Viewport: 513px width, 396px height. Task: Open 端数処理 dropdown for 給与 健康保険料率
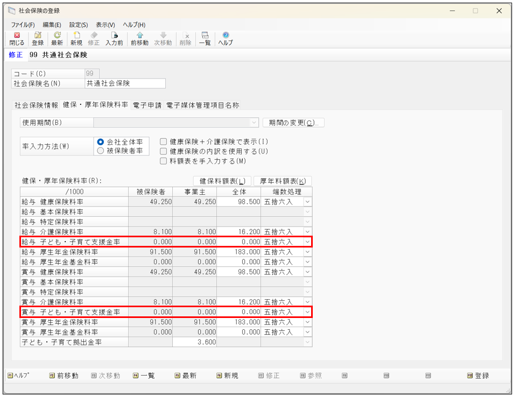[x=307, y=202]
